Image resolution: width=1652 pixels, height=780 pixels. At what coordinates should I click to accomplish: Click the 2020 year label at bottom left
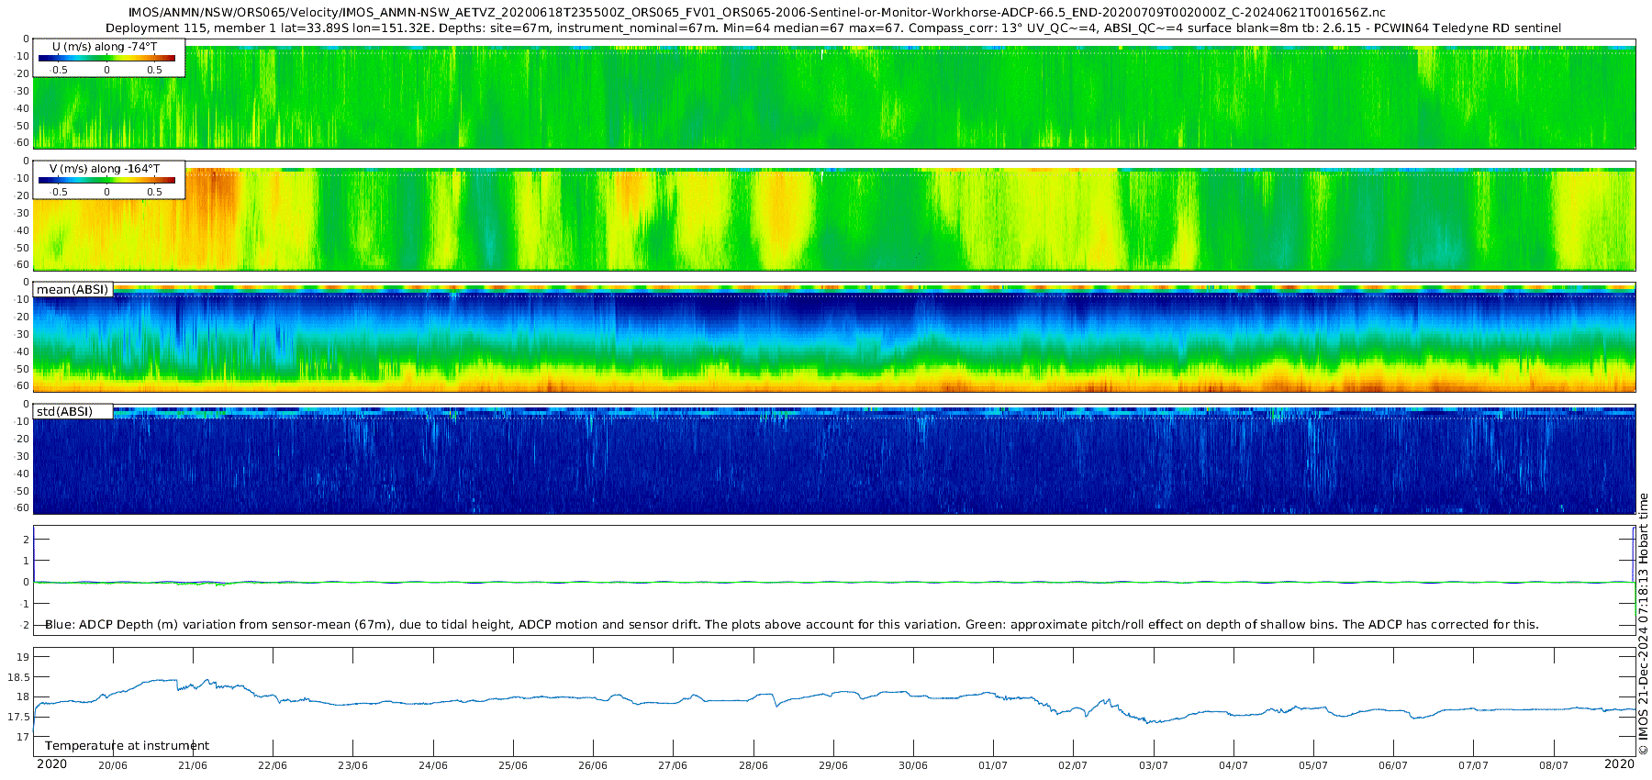click(51, 764)
